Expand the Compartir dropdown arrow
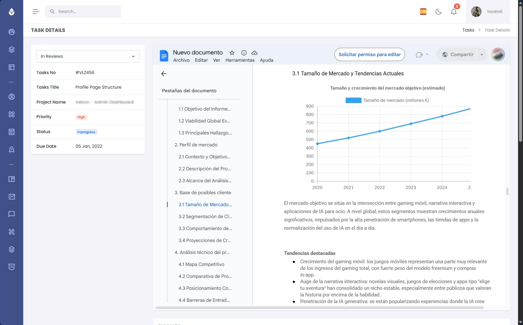 coord(482,55)
